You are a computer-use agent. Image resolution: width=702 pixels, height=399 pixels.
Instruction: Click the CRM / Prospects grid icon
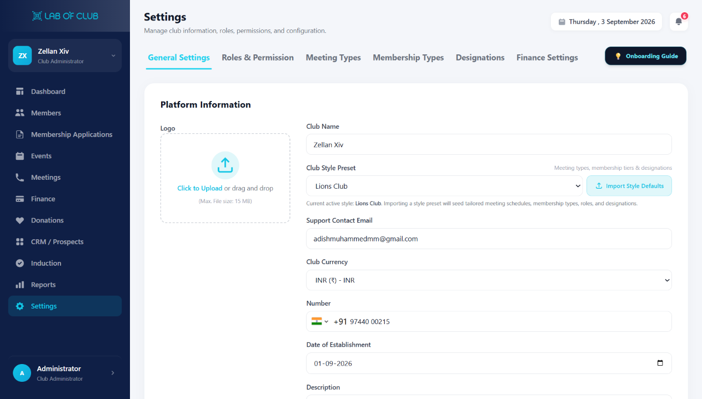tap(20, 242)
